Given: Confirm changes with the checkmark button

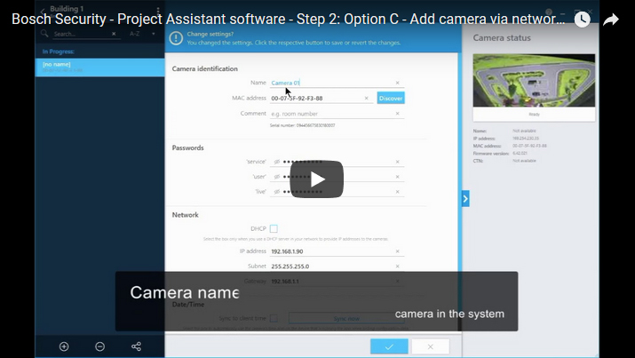Looking at the screenshot, I should click(389, 346).
